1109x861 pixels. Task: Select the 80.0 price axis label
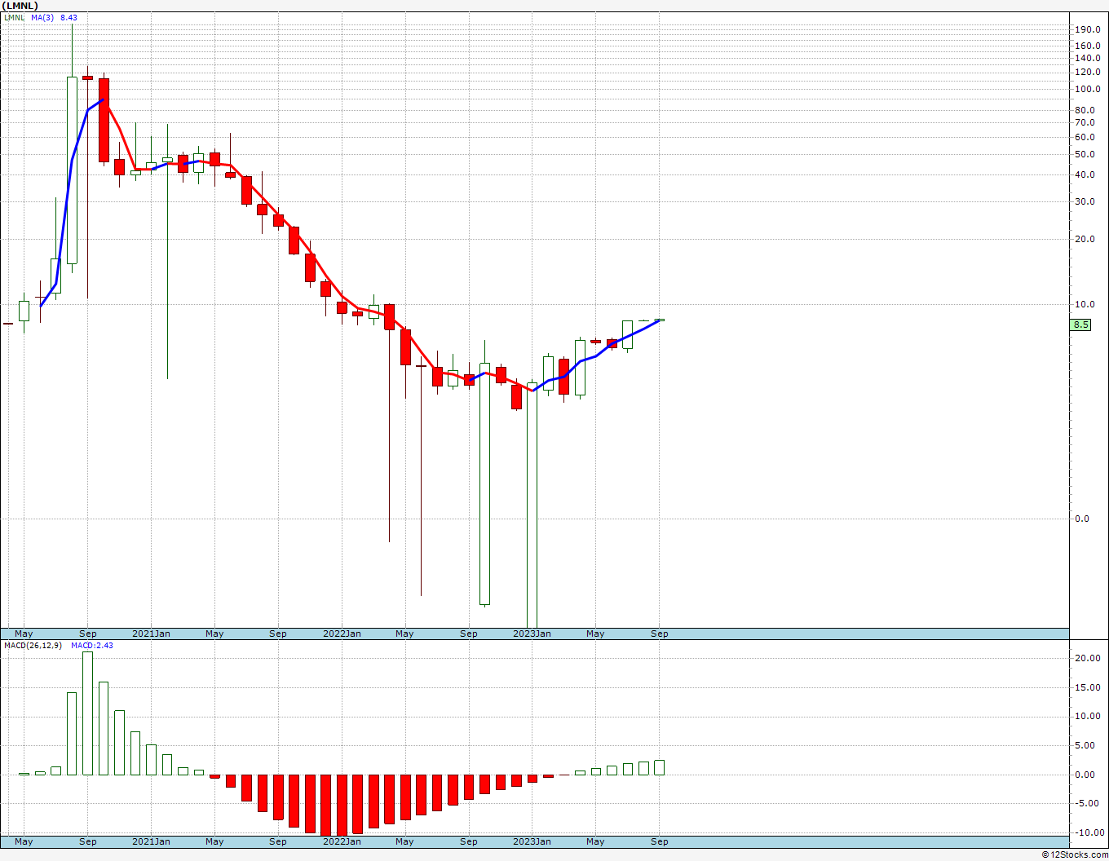(x=1085, y=111)
